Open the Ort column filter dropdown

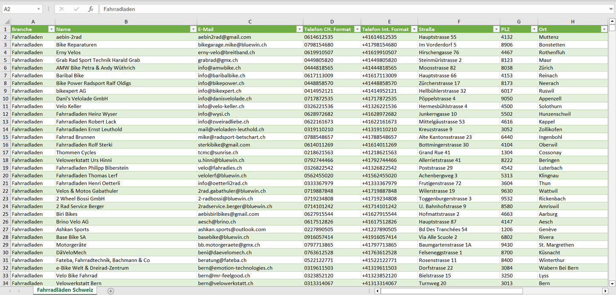point(604,29)
